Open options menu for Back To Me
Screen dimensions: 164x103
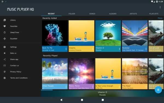(x=66, y=49)
